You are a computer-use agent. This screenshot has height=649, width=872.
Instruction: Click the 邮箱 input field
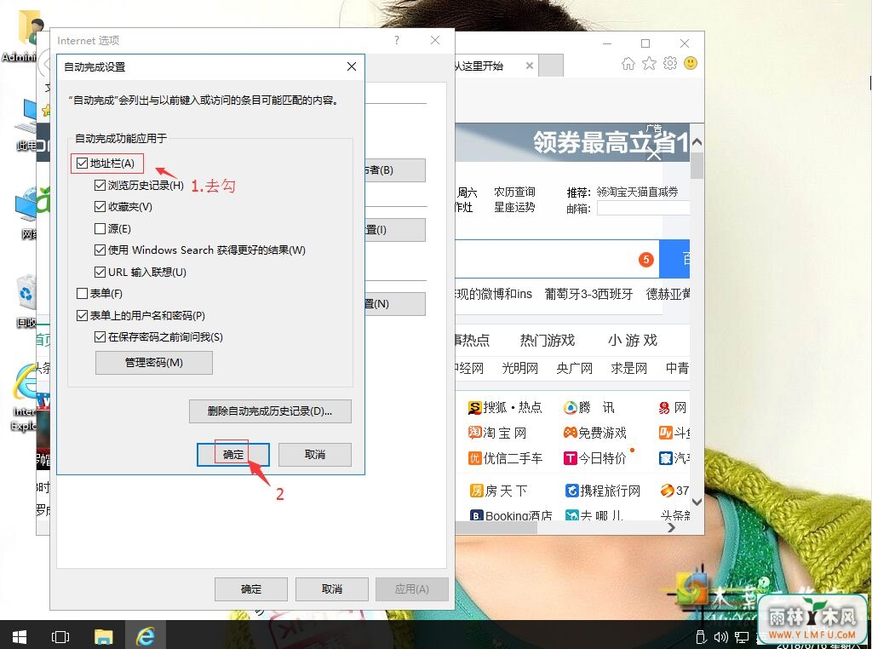tap(643, 209)
